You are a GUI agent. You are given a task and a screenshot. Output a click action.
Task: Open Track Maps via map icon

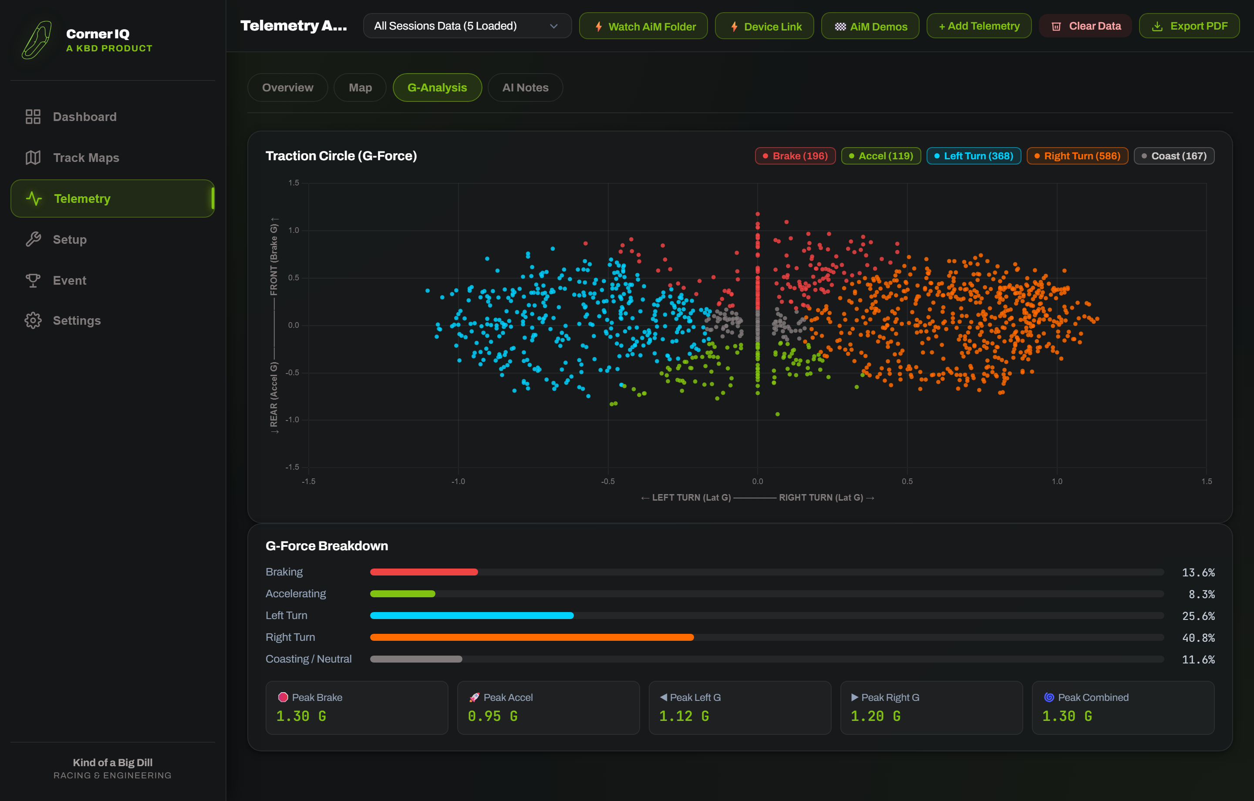[33, 157]
